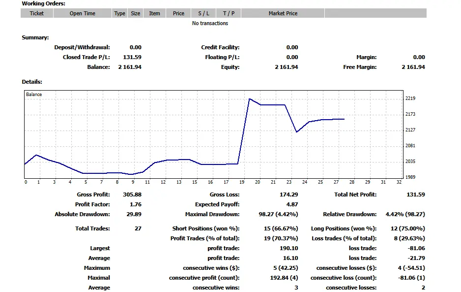This screenshot has height=292, width=461.
Task: Click consecutive loss value -81.06 (1)
Action: pyautogui.click(x=411, y=278)
